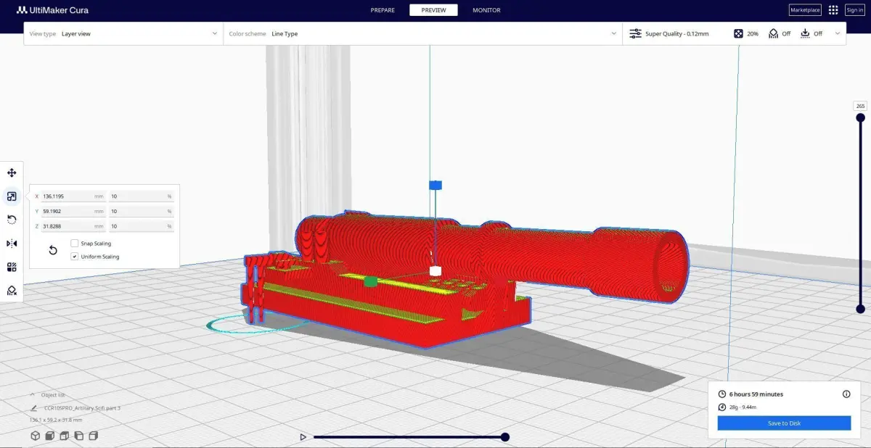
Task: Open the View type dropdown
Action: (123, 33)
